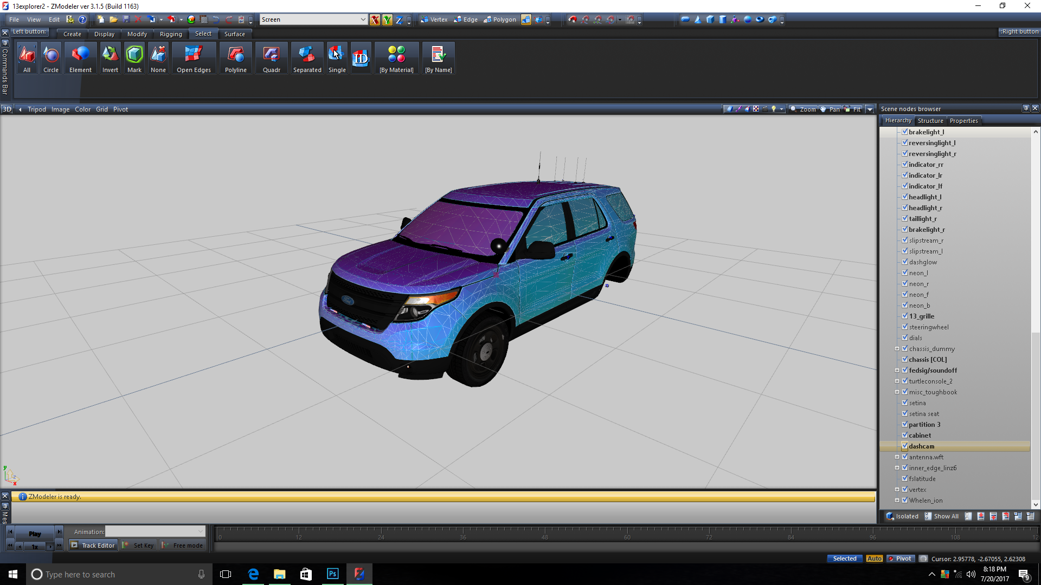This screenshot has height=585, width=1041.
Task: Expand the antenna.wft tree node
Action: pyautogui.click(x=897, y=457)
